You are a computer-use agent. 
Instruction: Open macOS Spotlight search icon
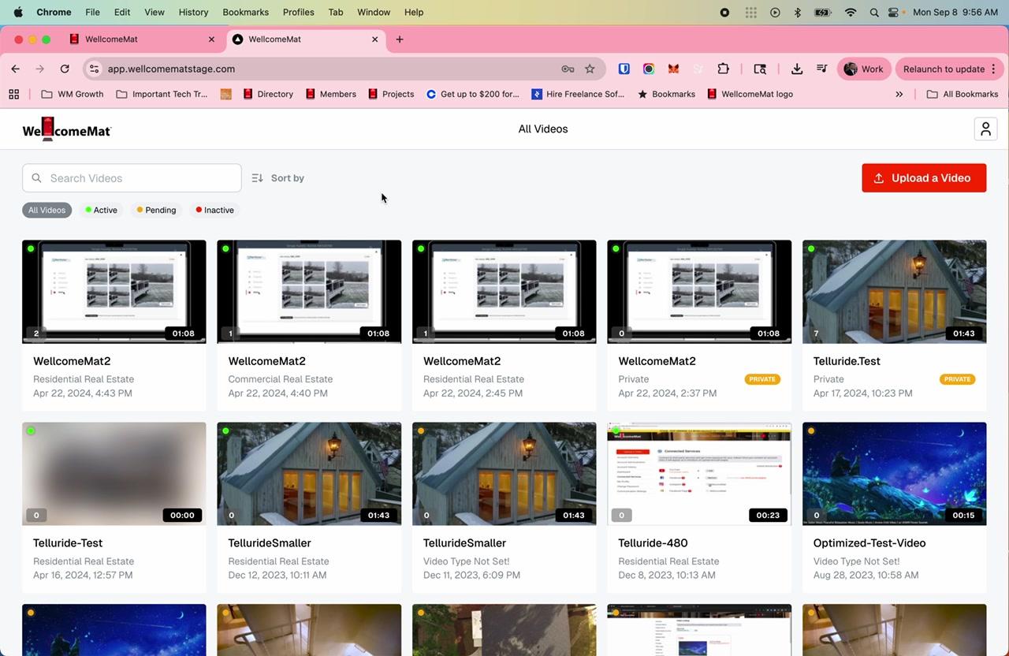tap(874, 13)
